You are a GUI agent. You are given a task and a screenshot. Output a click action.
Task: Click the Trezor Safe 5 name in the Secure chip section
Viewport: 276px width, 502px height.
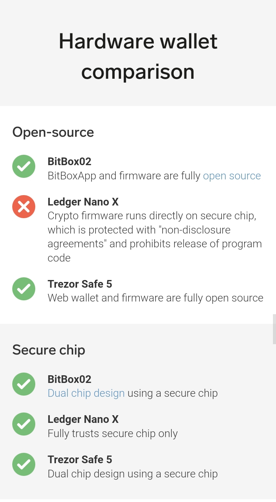(80, 459)
